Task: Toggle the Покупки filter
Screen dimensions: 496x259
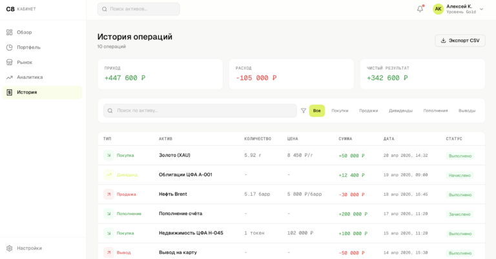Action: 340,110
